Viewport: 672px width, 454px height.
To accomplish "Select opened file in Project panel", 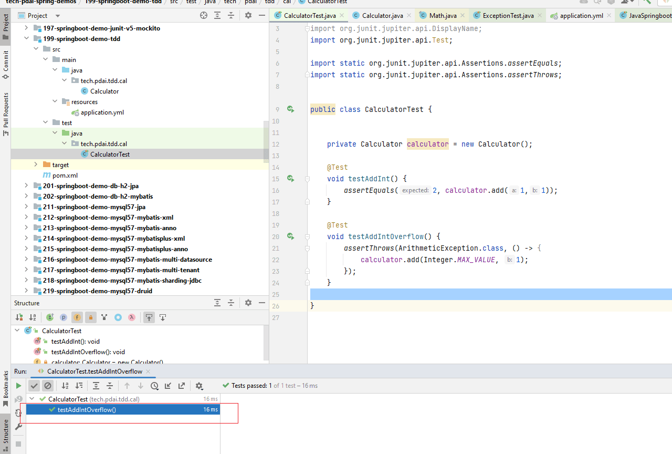I will point(204,16).
